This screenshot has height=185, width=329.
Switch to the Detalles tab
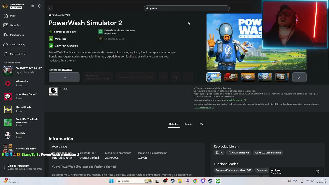173,124
